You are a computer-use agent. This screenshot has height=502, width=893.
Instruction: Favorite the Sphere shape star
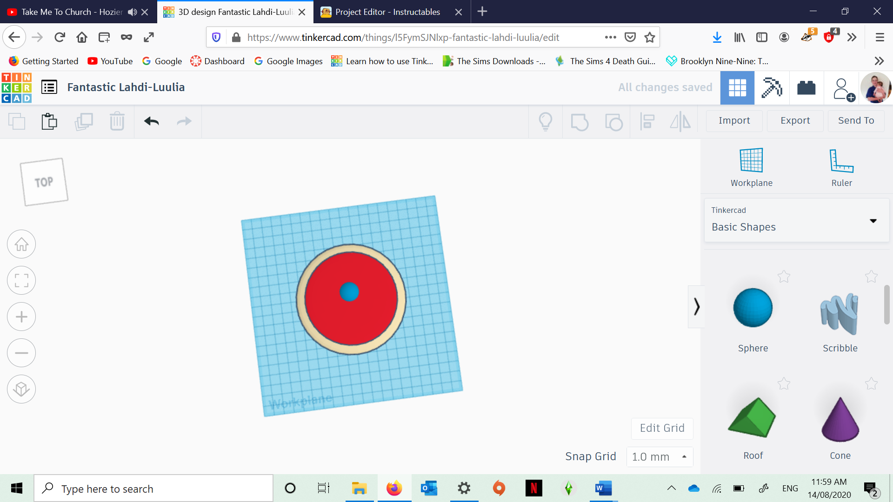coord(784,277)
